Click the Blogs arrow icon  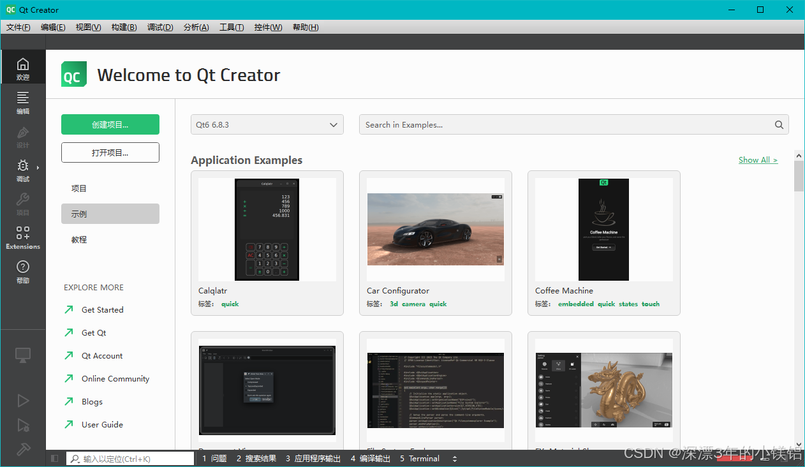[x=69, y=401]
